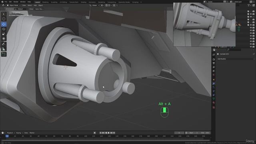The image size is (256, 144).
Task: Switch to the UV Editing workspace tab
Action: (x=63, y=2)
